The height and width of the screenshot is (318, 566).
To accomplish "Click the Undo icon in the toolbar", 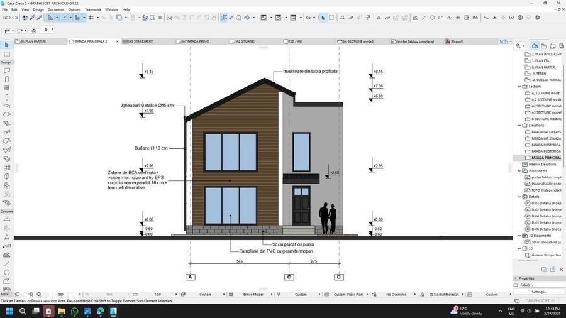I will coord(7,18).
